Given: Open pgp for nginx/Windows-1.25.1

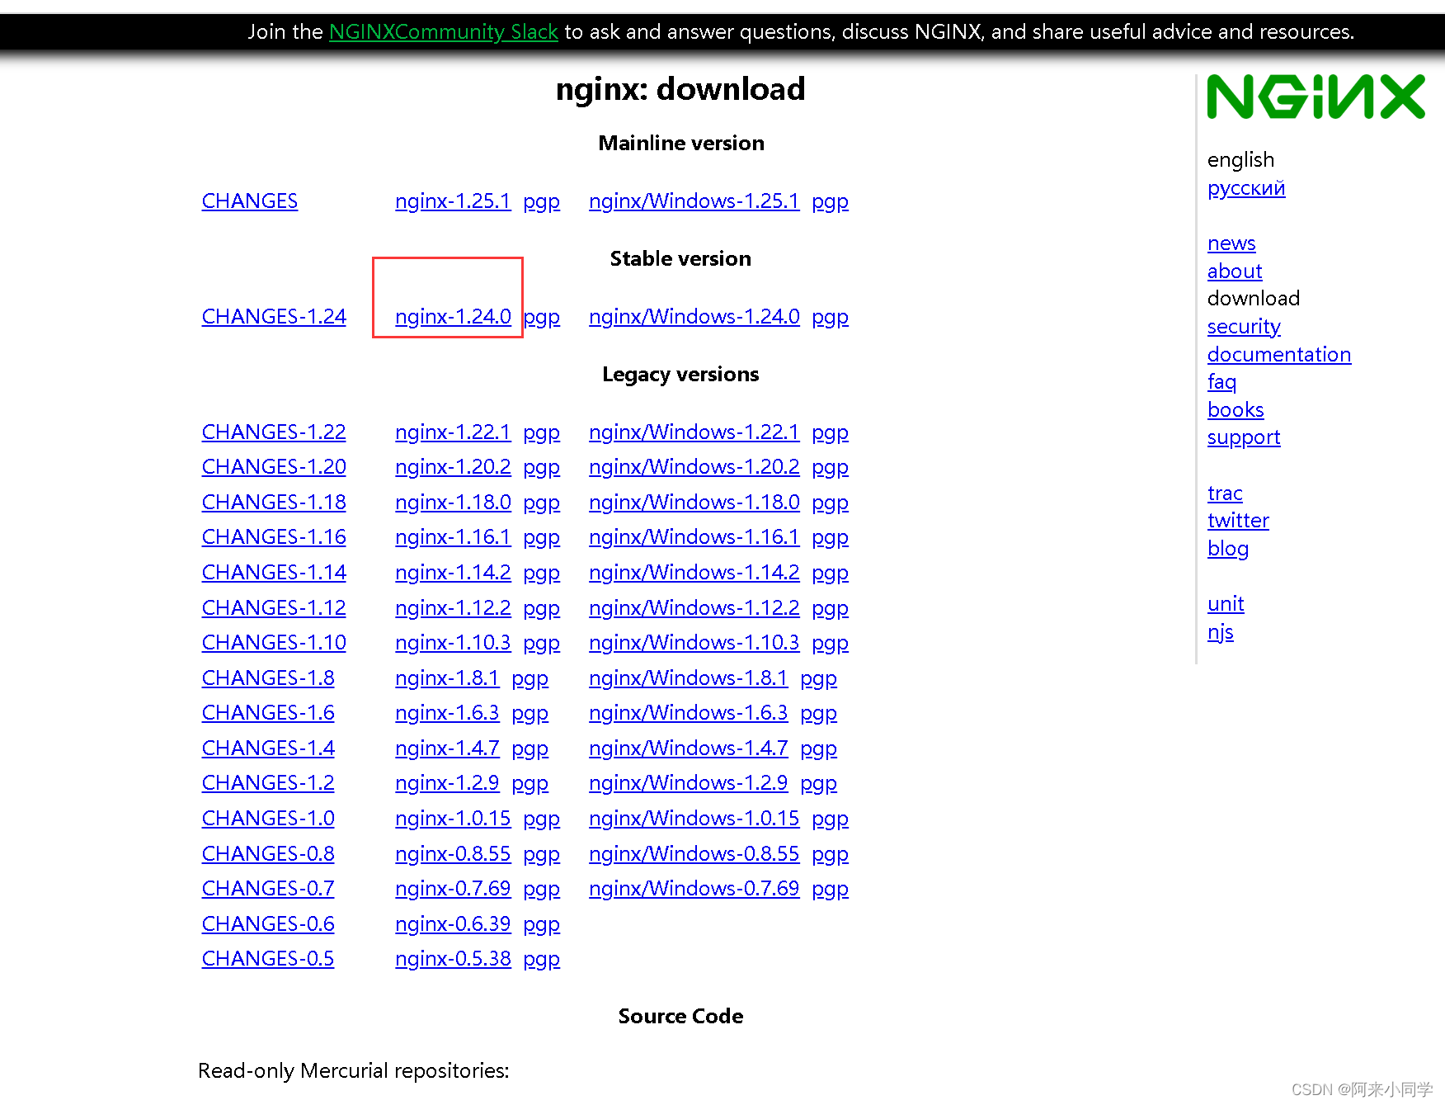Looking at the screenshot, I should click(x=831, y=201).
